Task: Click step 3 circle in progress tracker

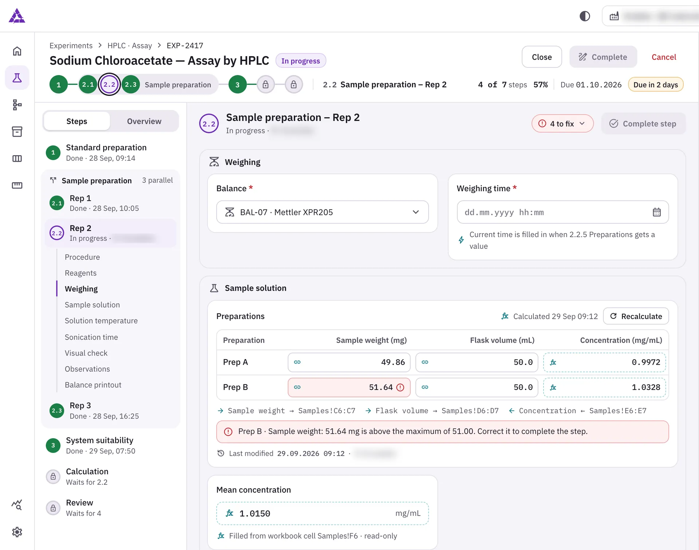Action: [x=237, y=85]
